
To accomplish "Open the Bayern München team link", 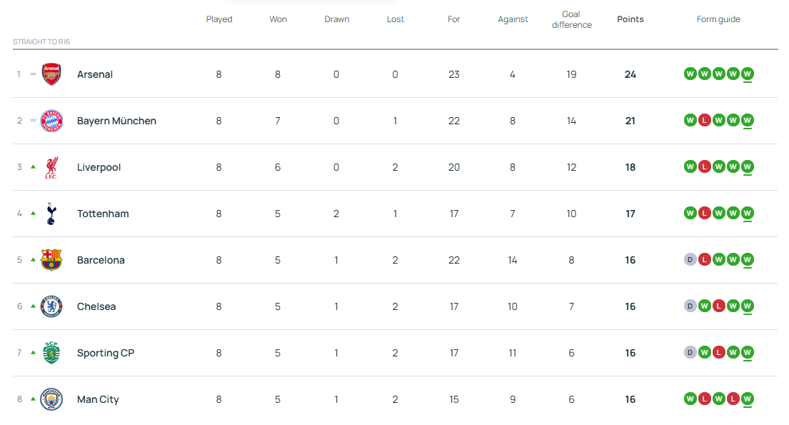I will pyautogui.click(x=116, y=121).
